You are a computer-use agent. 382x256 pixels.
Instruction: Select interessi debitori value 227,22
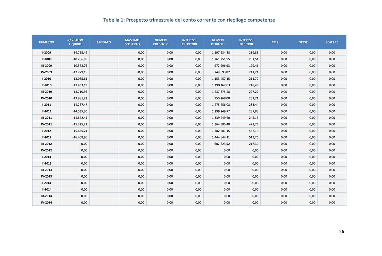coord(254,92)
